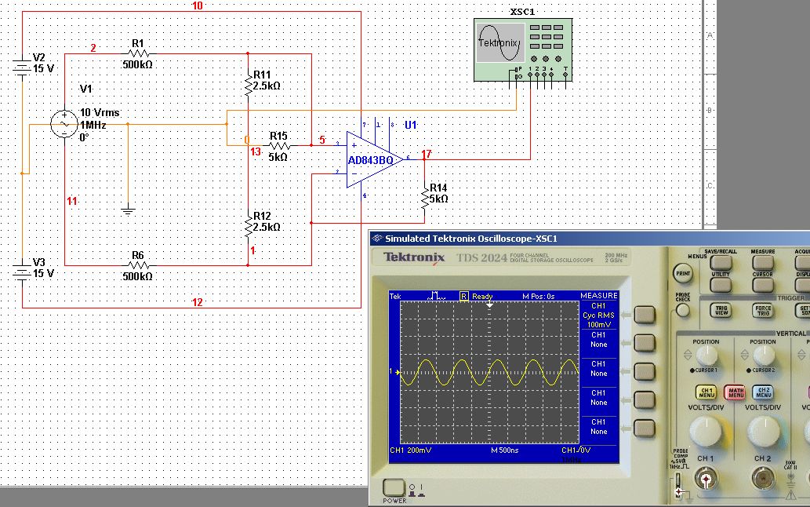
Task: Click the '1MHz' frequency label of V1
Action: click(x=93, y=125)
